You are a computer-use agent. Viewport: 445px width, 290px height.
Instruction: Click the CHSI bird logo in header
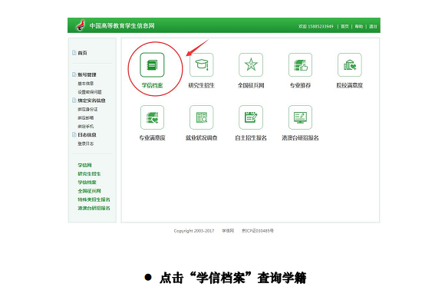coord(81,25)
